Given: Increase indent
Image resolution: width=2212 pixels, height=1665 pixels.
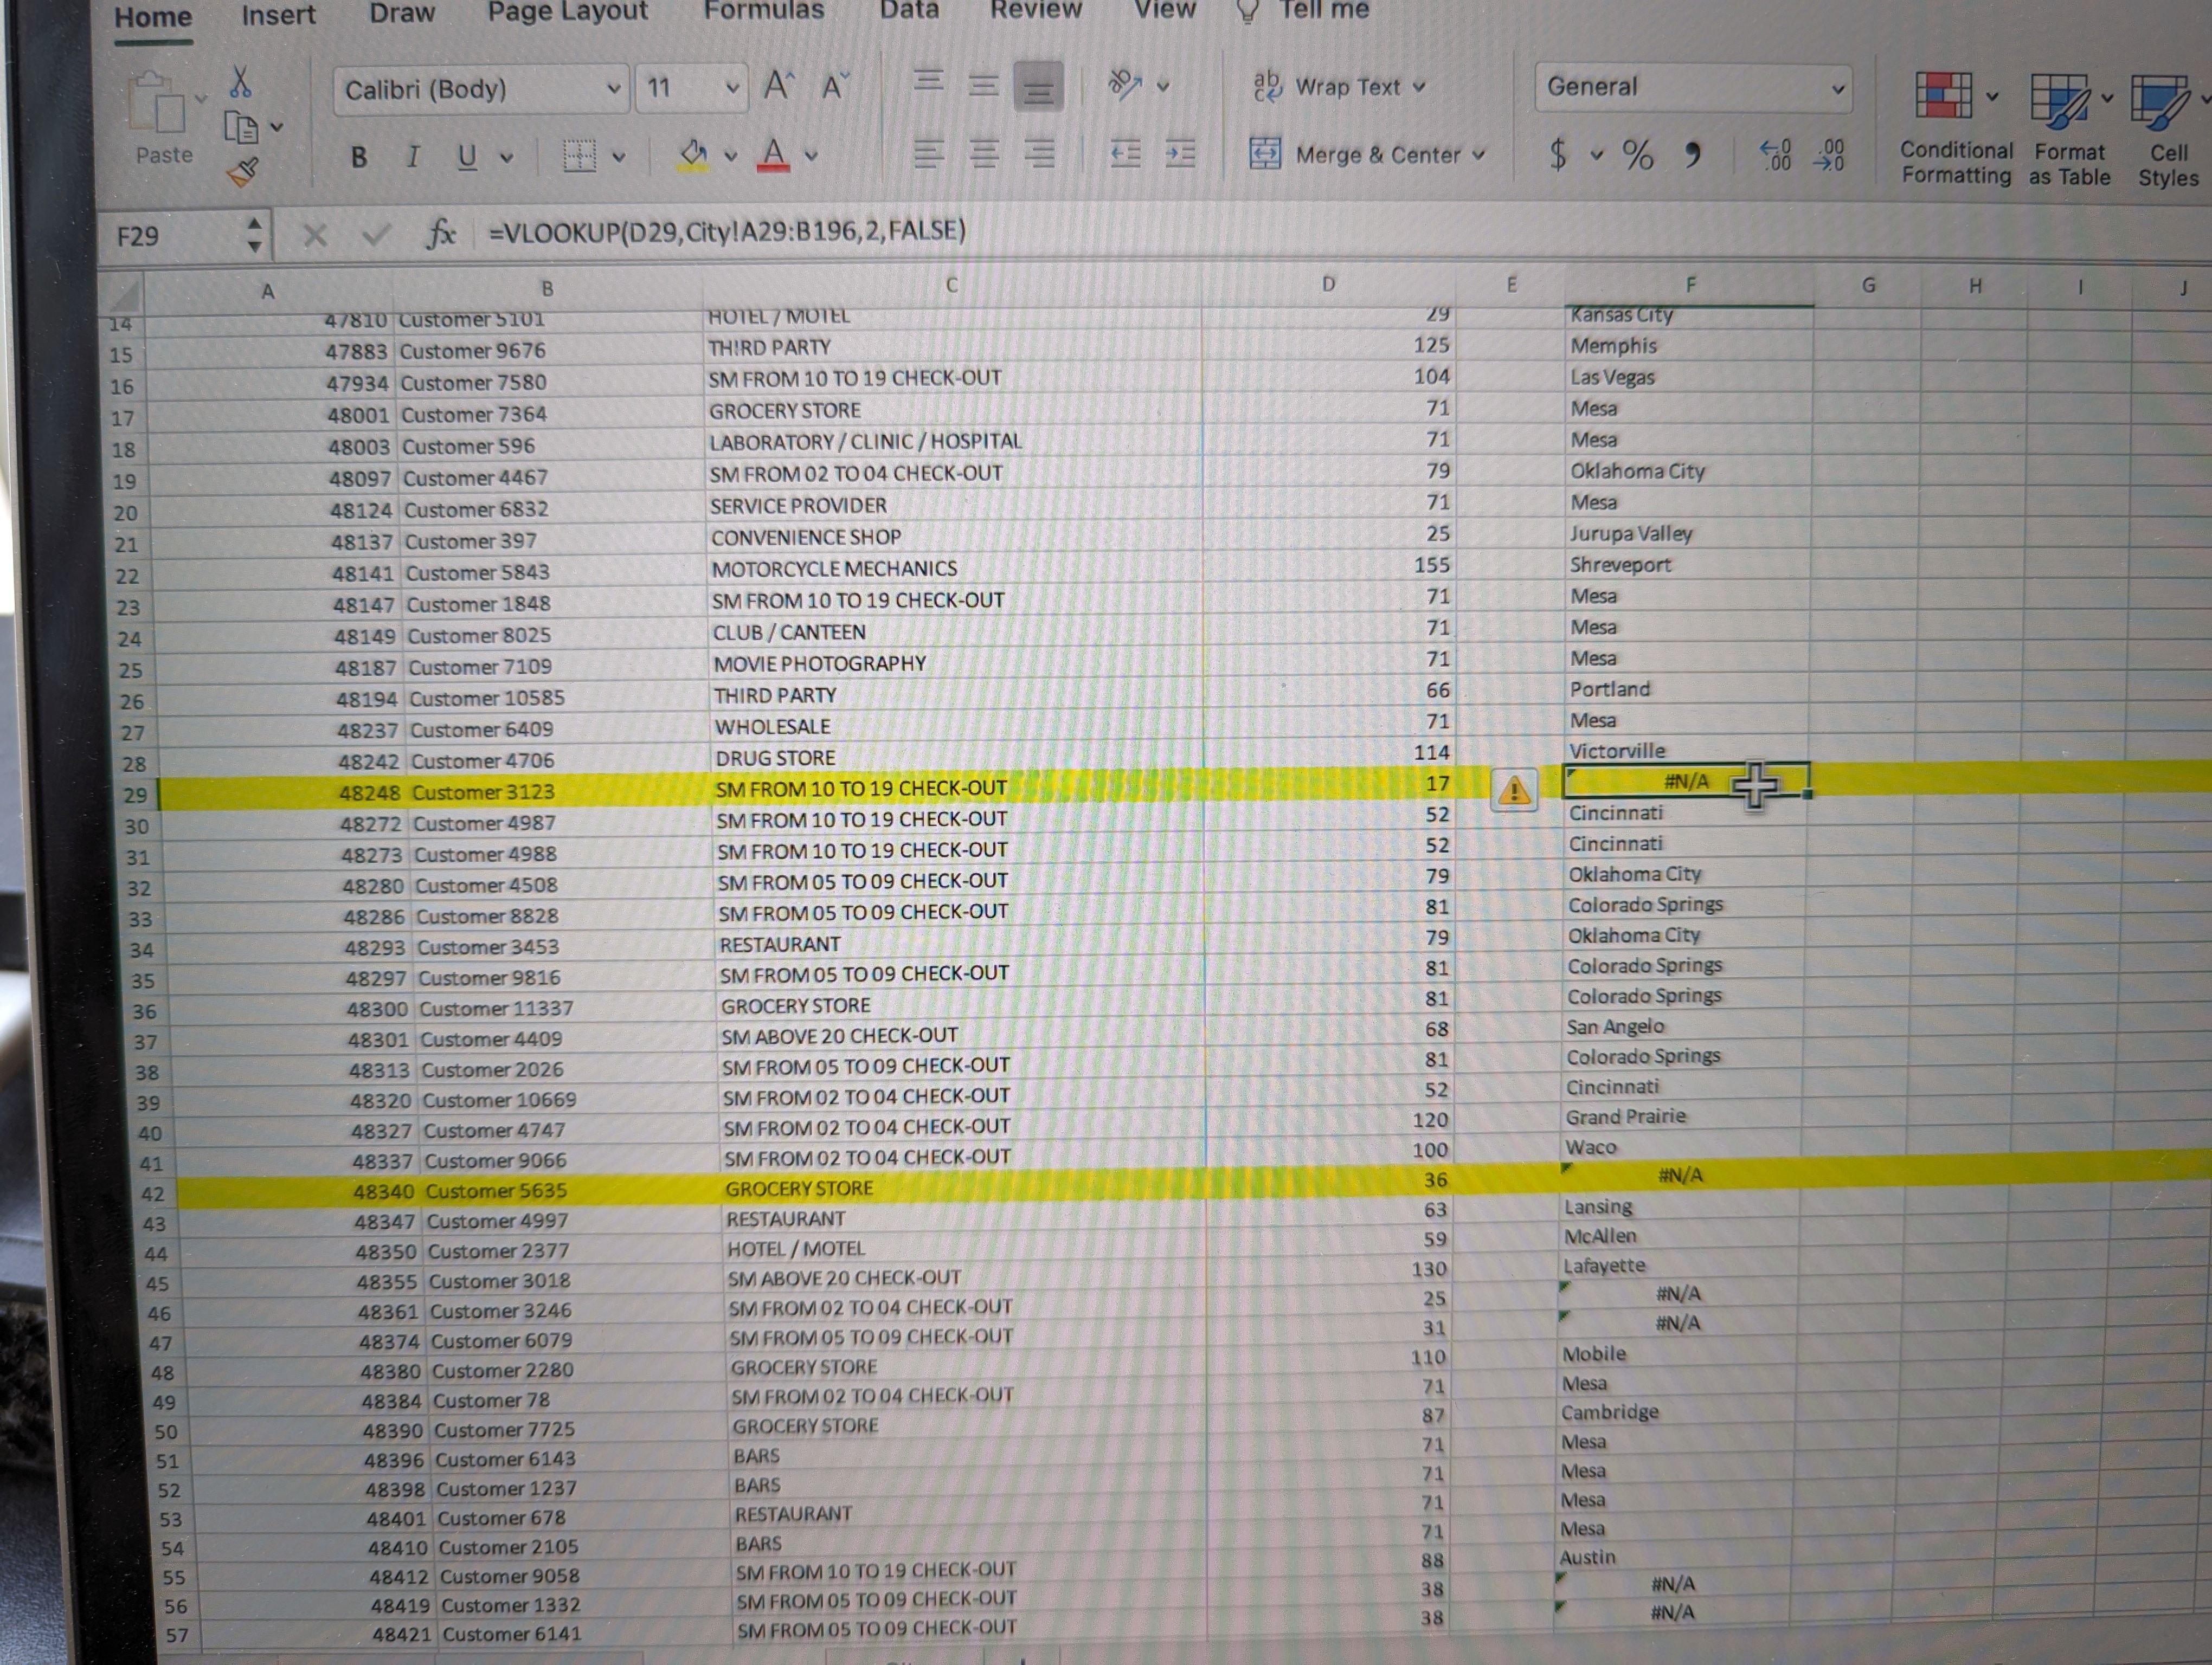Looking at the screenshot, I should [x=1180, y=154].
